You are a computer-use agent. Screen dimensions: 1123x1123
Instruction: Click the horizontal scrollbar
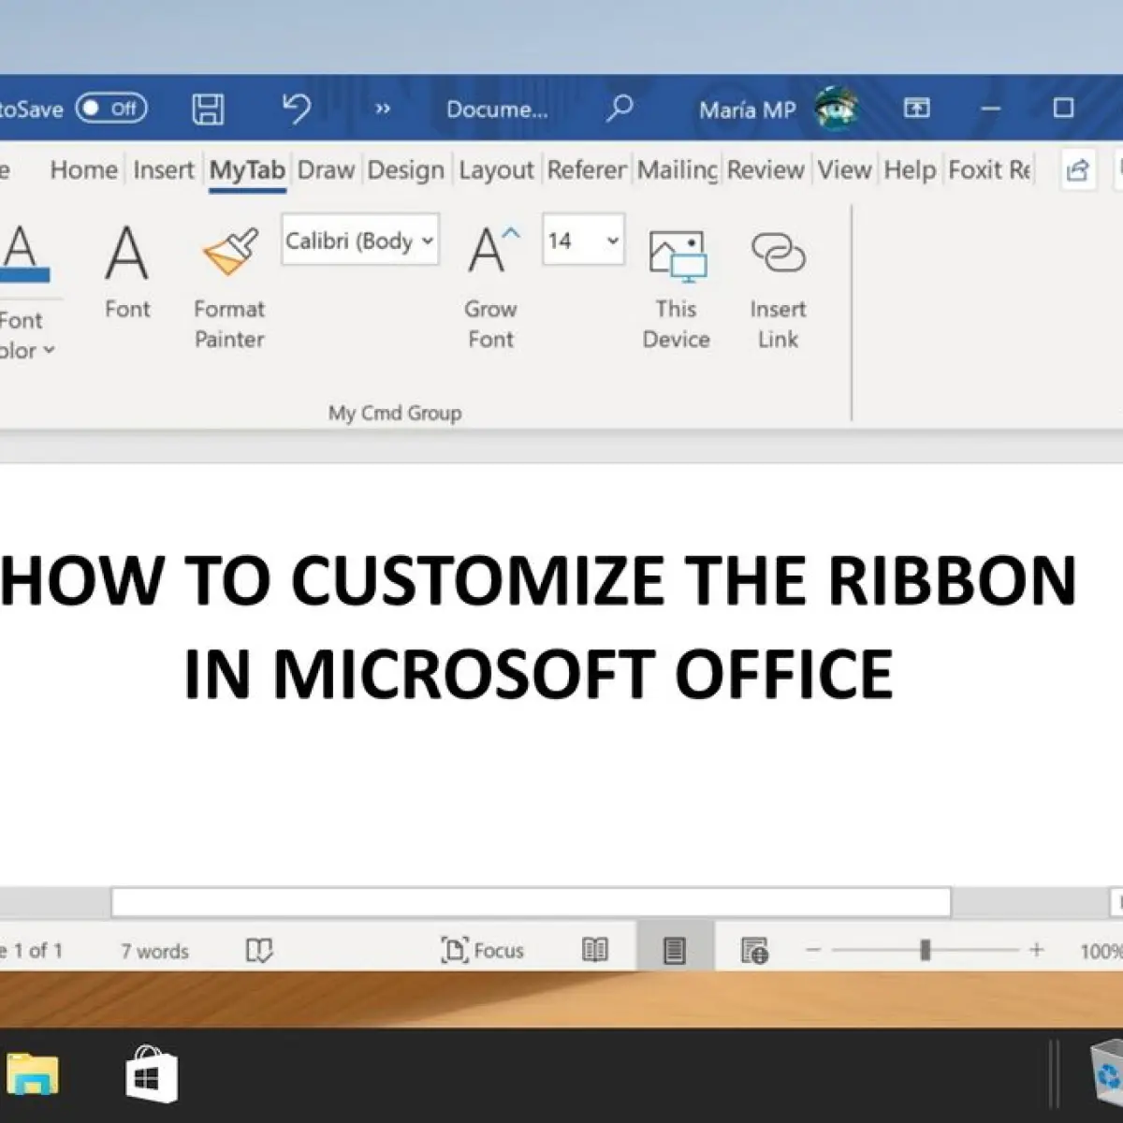click(x=531, y=902)
